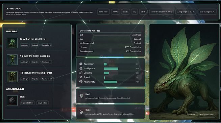
Task: Click the Catch net icon
Action: pos(81,112)
